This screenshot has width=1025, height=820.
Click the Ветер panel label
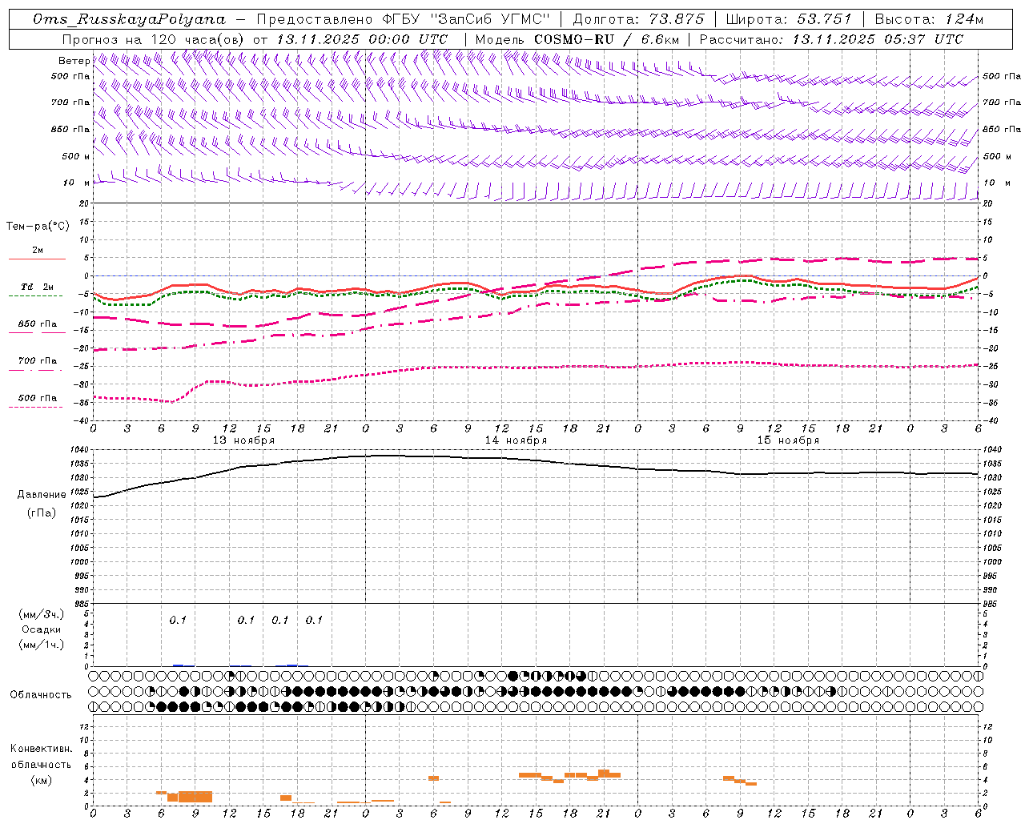(74, 61)
